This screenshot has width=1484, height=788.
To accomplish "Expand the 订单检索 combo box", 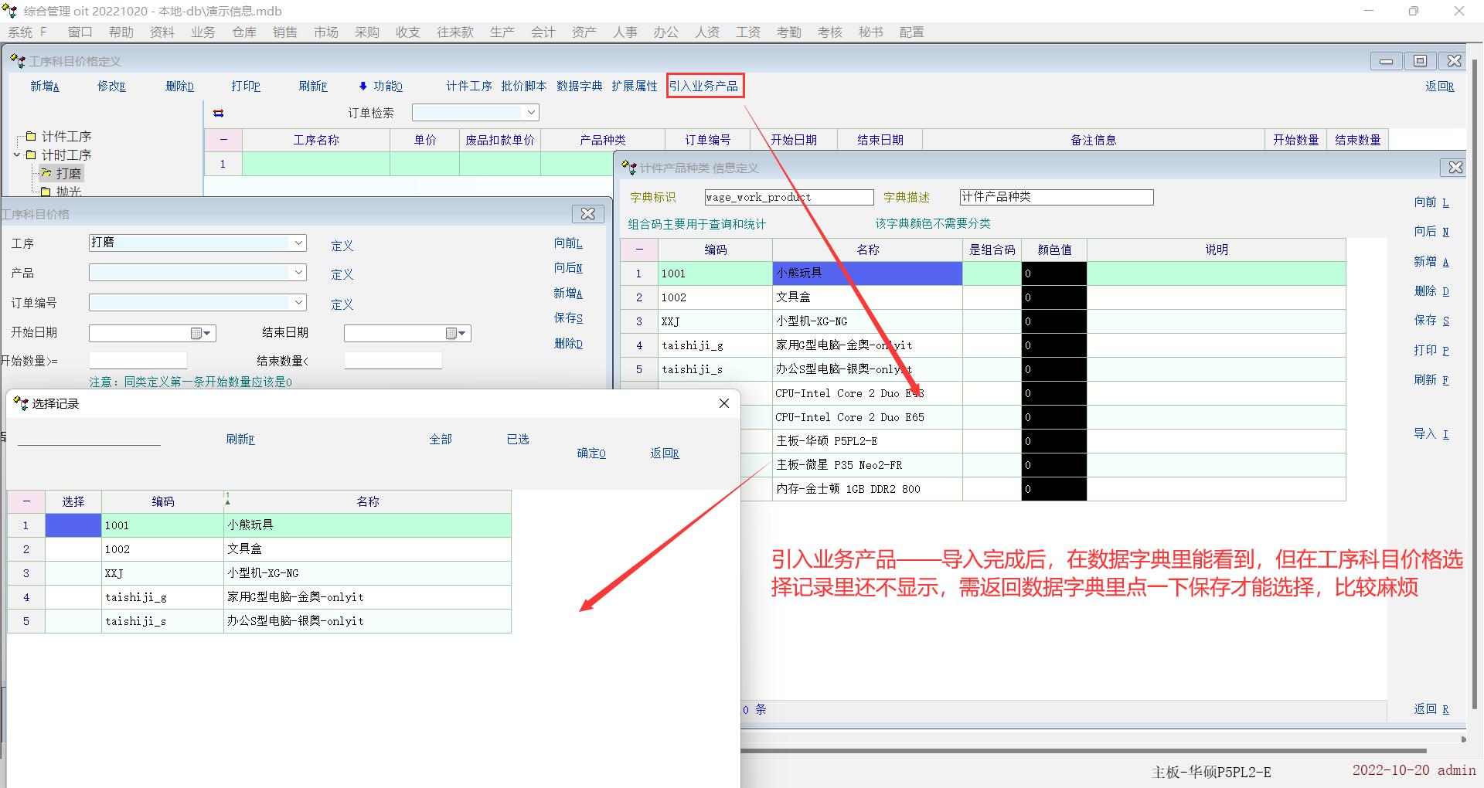I will (x=531, y=113).
